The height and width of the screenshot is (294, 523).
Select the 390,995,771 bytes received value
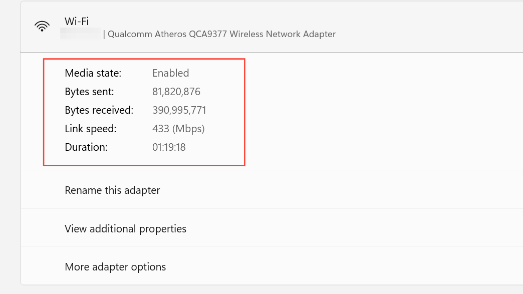click(179, 110)
